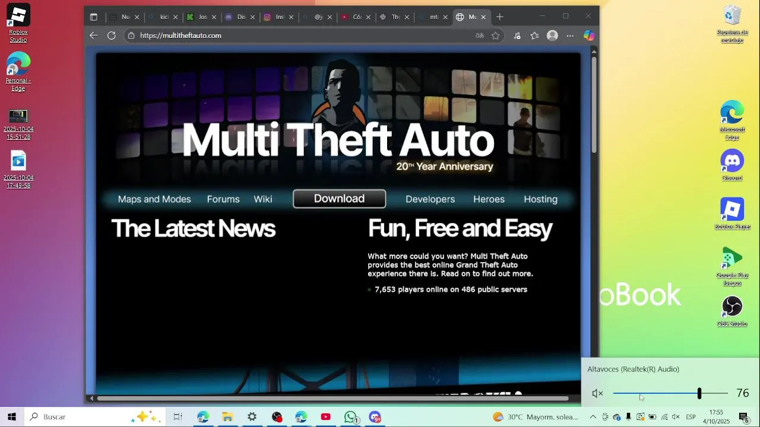Screen dimensions: 760x427
Task: Launch Roblox Player from the desktop
Action: tap(732, 213)
